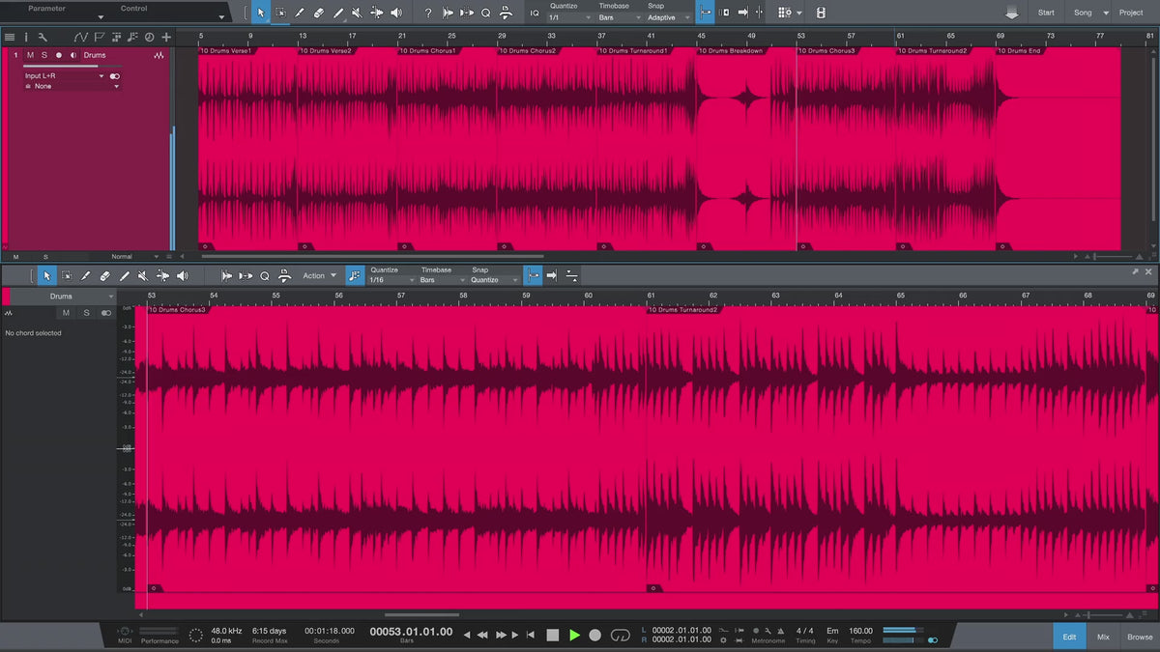Solo the Drums track
Screen dimensions: 1160x652
[x=43, y=55]
